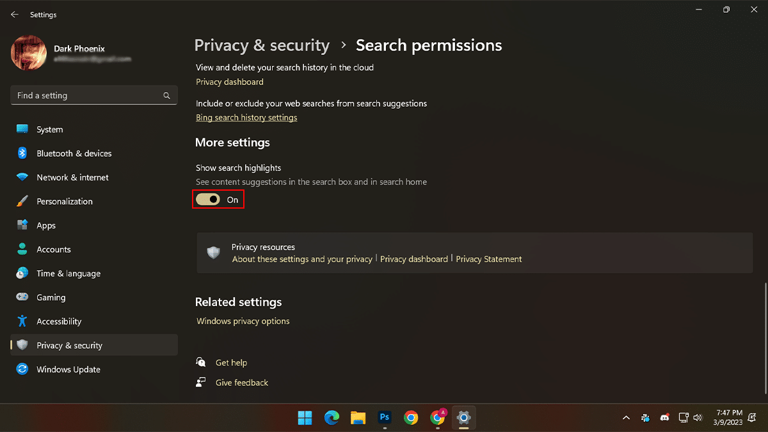Click the Accessibility figure icon

tap(22, 321)
